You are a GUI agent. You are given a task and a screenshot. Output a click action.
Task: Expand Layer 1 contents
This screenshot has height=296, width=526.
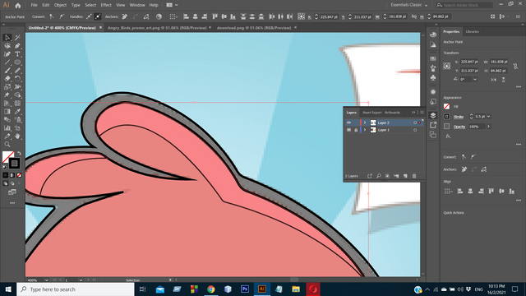click(365, 130)
